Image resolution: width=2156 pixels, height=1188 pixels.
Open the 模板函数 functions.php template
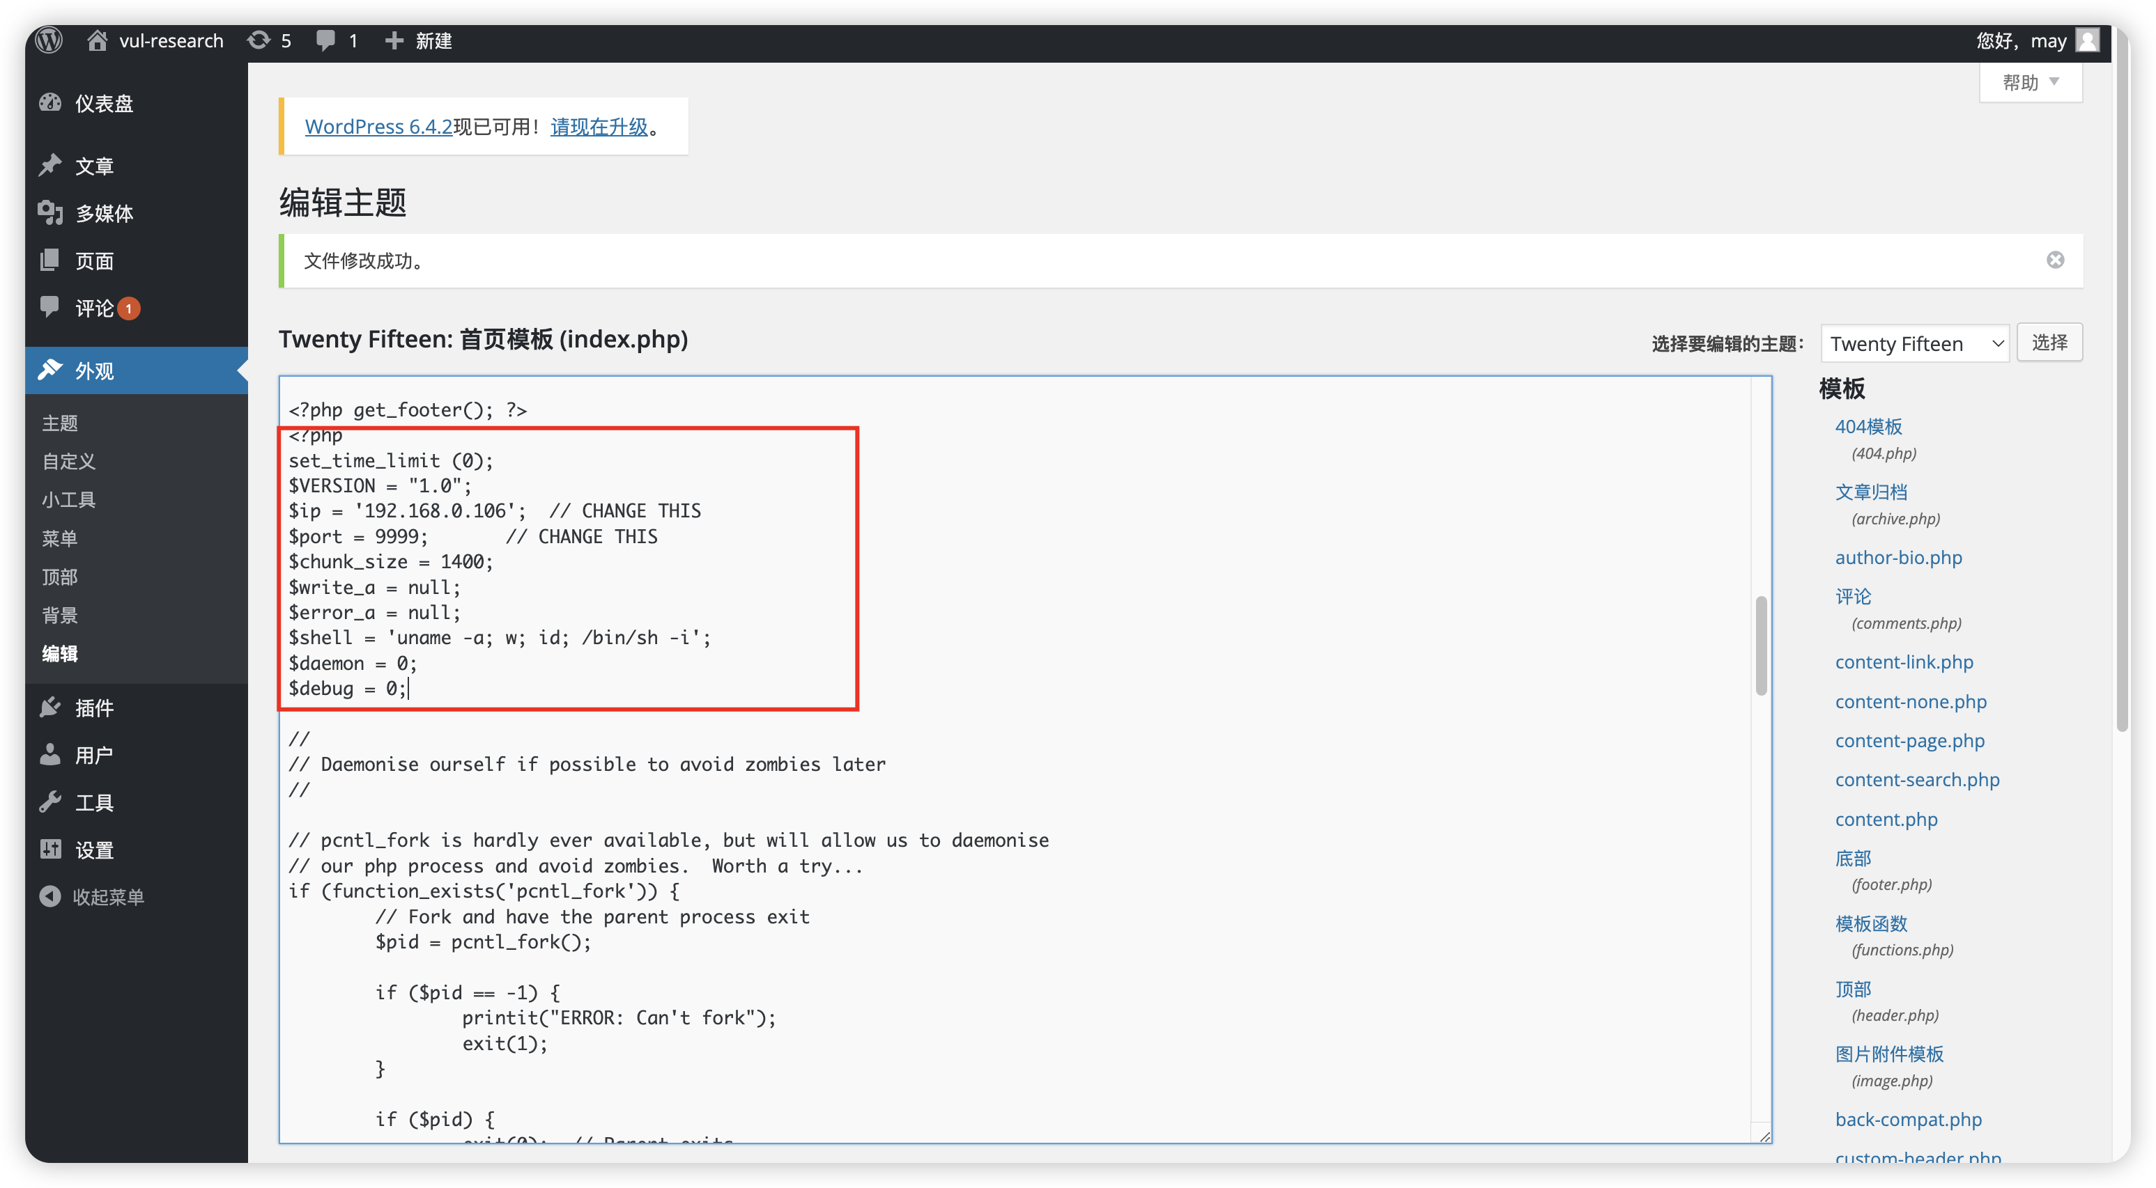coord(1870,923)
